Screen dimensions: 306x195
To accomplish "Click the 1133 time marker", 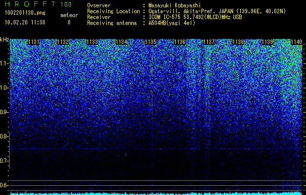I will [92, 42].
